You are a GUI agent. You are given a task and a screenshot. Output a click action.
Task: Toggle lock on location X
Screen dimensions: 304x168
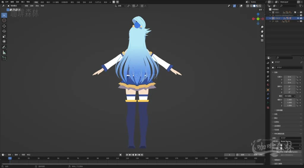[x=297, y=77]
